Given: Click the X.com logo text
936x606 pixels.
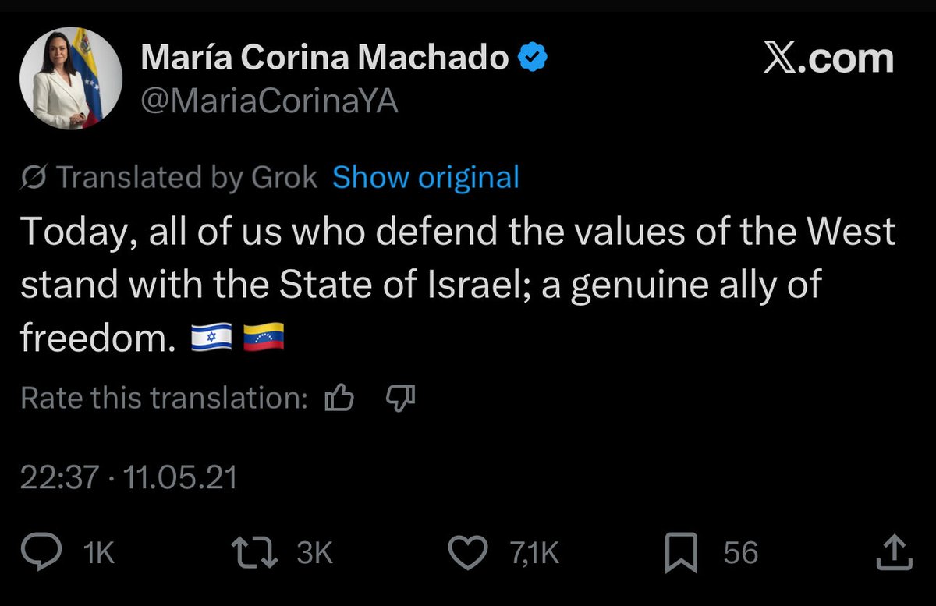Looking at the screenshot, I should pos(828,59).
